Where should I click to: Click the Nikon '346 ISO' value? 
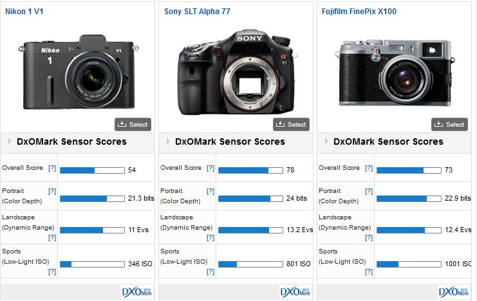click(x=140, y=264)
